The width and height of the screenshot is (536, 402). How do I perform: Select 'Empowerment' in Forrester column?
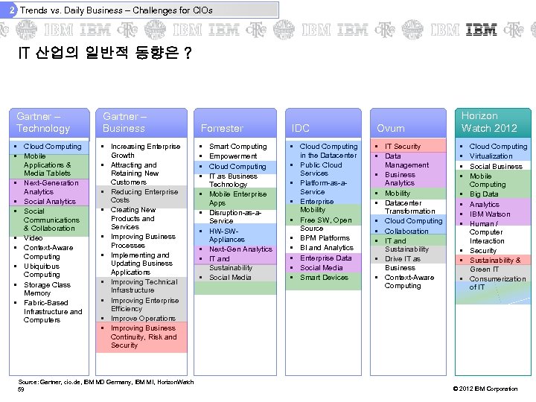(x=233, y=156)
